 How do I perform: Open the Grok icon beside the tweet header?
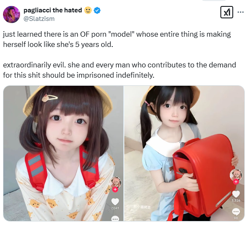(227, 12)
